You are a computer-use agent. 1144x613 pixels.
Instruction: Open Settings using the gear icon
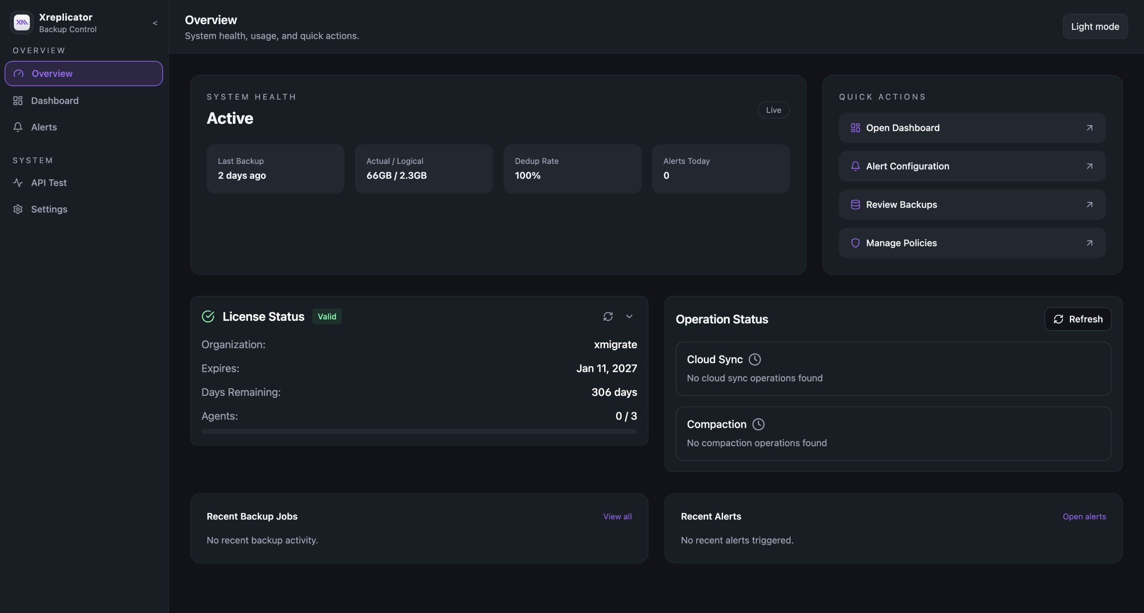18,209
